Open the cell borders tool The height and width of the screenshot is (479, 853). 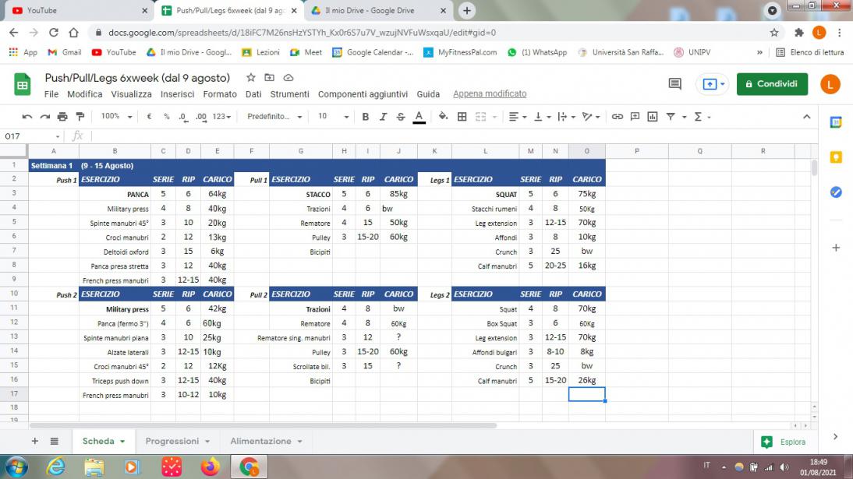[x=462, y=116]
